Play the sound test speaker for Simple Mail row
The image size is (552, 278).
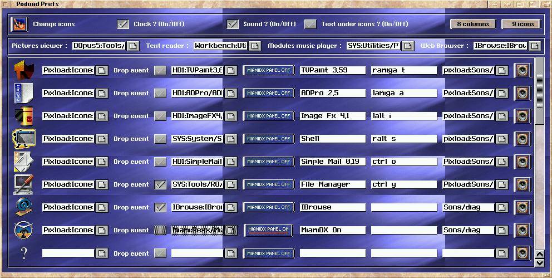click(x=522, y=162)
